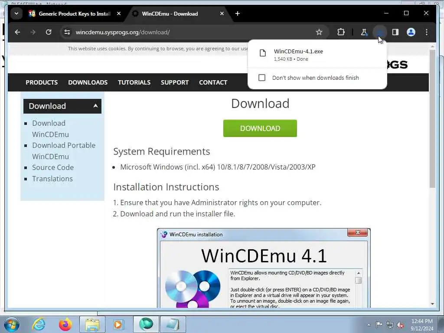Image resolution: width=444 pixels, height=333 pixels.
Task: Click the WinCDEmu installation screenshot image
Action: tap(264, 268)
